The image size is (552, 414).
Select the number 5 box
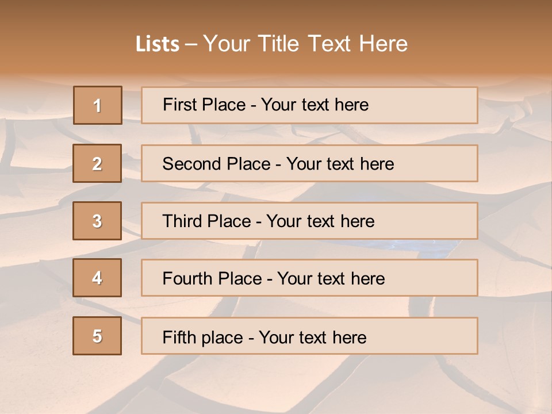(x=97, y=336)
